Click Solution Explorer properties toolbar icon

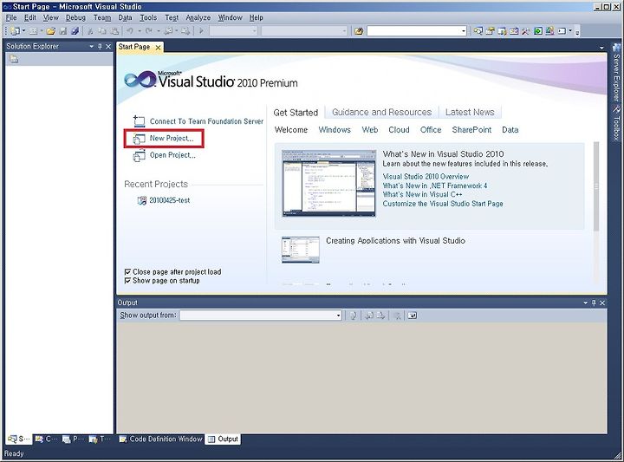[x=14, y=59]
